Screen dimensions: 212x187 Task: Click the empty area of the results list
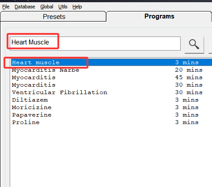(x=111, y=156)
